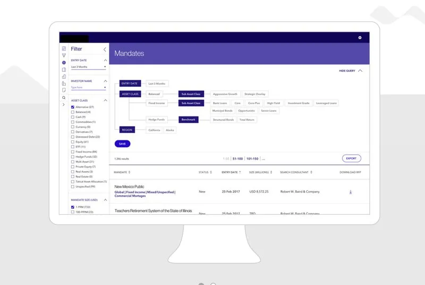Image resolution: width=425 pixels, height=285 pixels.
Task: Click the Benchmark query node
Action: click(189, 120)
